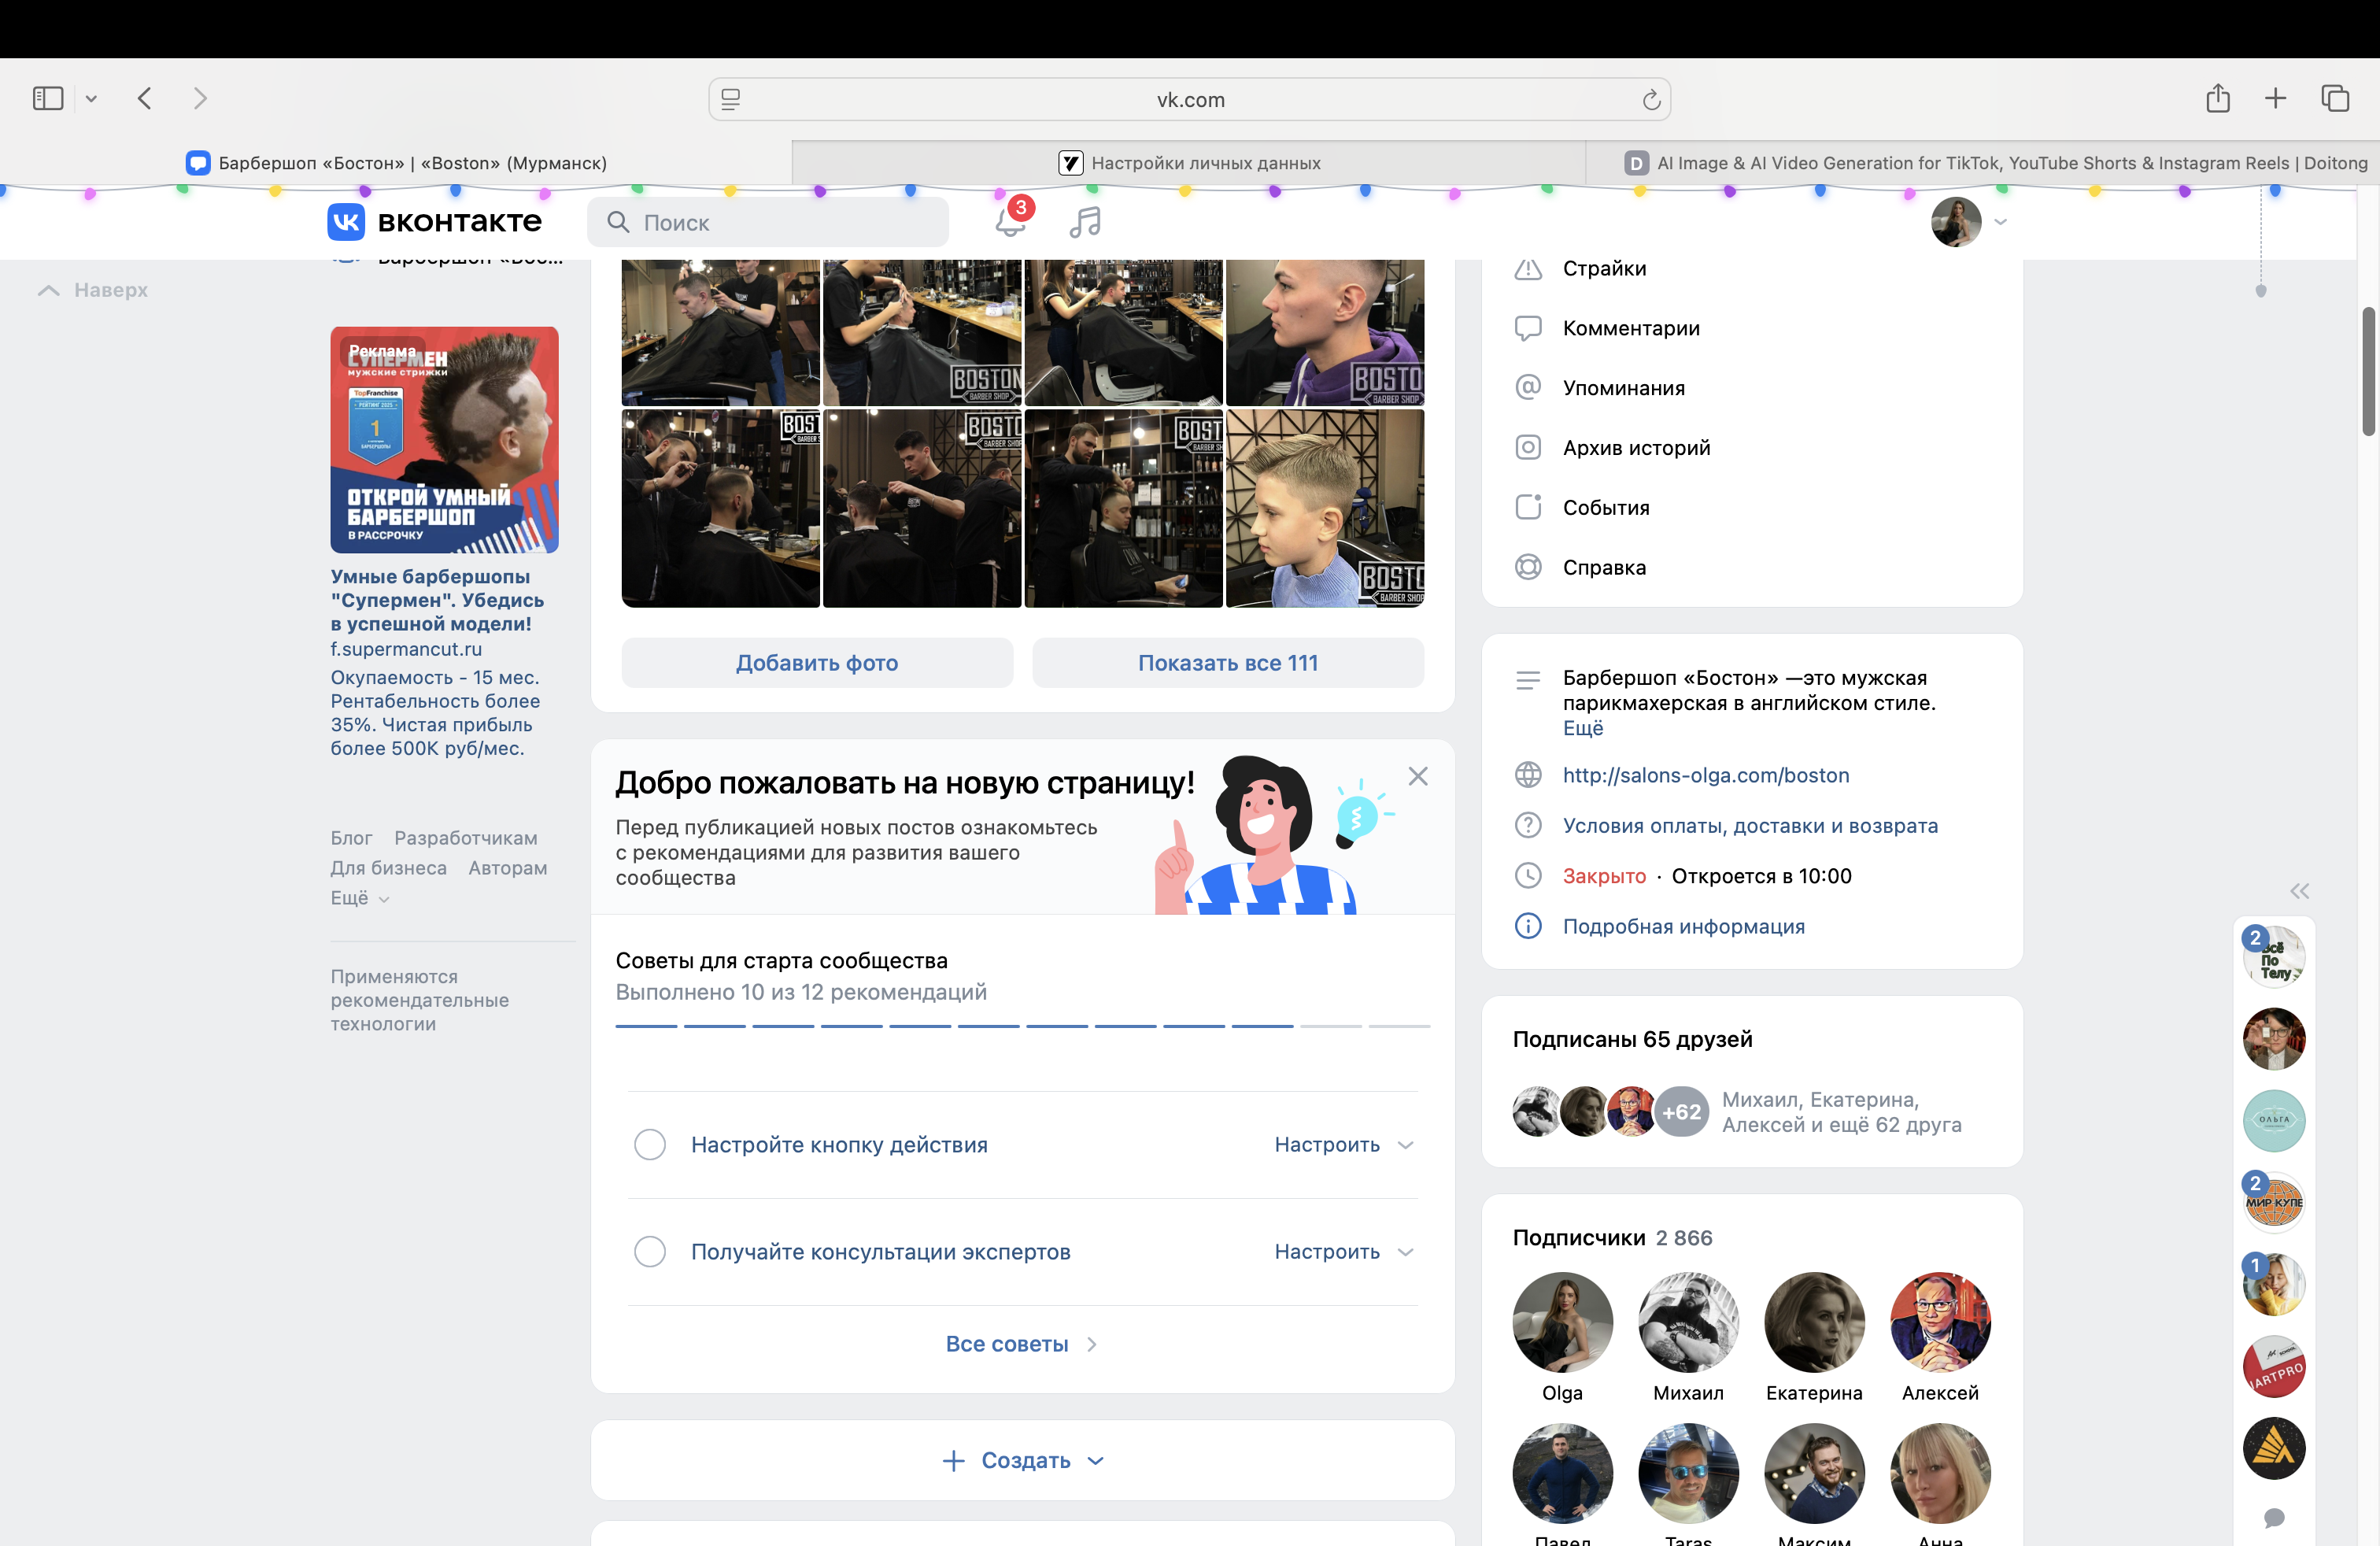This screenshot has width=2380, height=1546.
Task: Reload the vk.com page
Action: click(1651, 99)
